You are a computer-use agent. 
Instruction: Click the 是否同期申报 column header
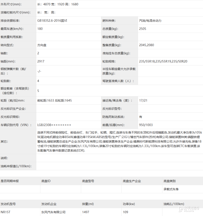(x=10, y=181)
